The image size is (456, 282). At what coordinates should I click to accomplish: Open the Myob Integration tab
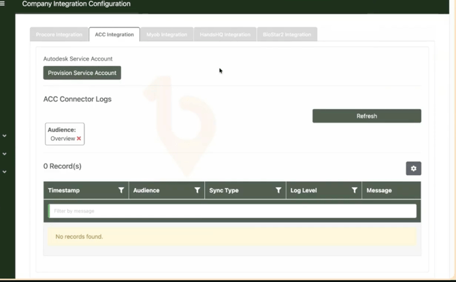point(167,34)
